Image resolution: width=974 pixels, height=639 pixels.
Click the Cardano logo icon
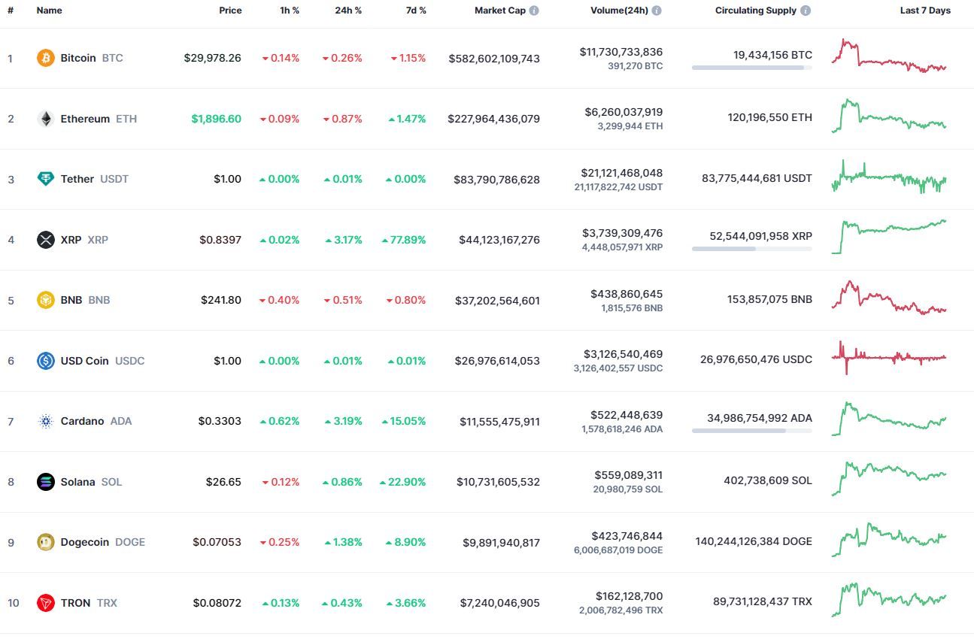pyautogui.click(x=46, y=421)
